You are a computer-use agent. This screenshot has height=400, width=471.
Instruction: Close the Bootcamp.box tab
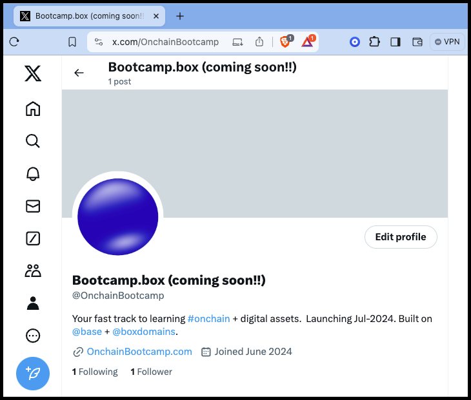coord(156,16)
